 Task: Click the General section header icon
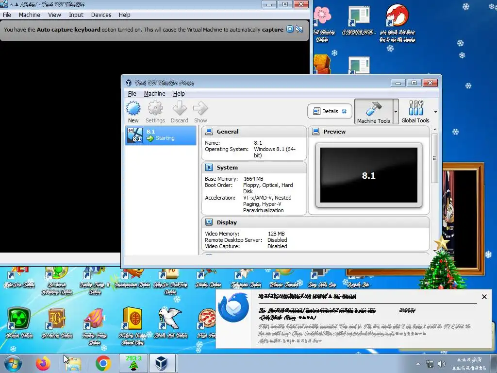(209, 131)
